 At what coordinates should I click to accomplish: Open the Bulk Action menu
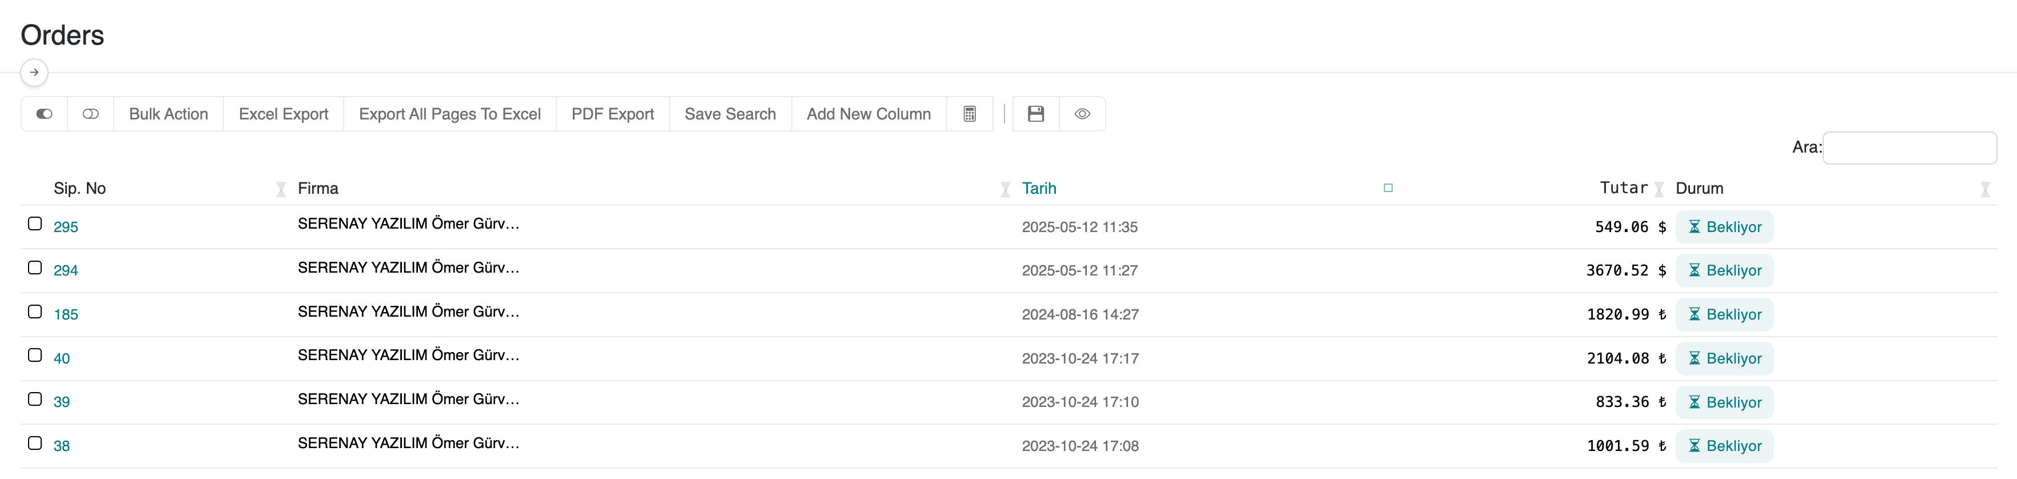click(x=168, y=114)
